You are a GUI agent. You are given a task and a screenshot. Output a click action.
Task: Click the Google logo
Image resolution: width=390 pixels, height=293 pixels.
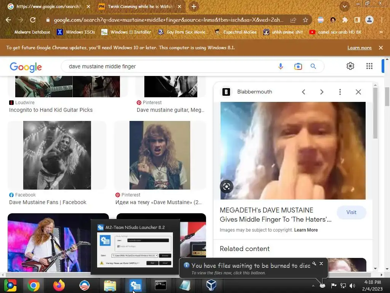pos(26,67)
